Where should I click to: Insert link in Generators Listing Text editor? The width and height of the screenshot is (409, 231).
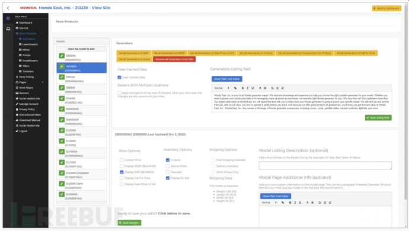point(235,88)
